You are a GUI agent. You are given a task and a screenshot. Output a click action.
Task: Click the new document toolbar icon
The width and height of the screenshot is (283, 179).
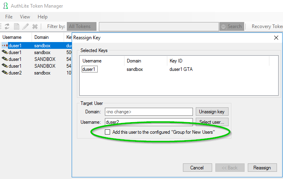pyautogui.click(x=16, y=26)
